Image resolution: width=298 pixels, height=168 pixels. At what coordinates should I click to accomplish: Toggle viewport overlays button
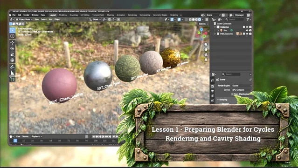click(179, 20)
